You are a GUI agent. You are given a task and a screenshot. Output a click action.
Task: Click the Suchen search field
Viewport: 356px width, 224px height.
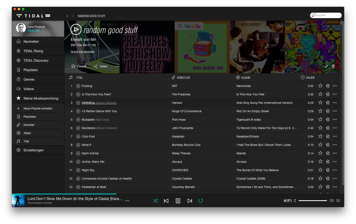tap(326, 15)
